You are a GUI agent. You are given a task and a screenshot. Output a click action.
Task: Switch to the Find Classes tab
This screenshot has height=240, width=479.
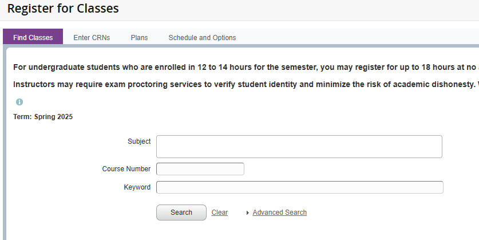pos(33,38)
